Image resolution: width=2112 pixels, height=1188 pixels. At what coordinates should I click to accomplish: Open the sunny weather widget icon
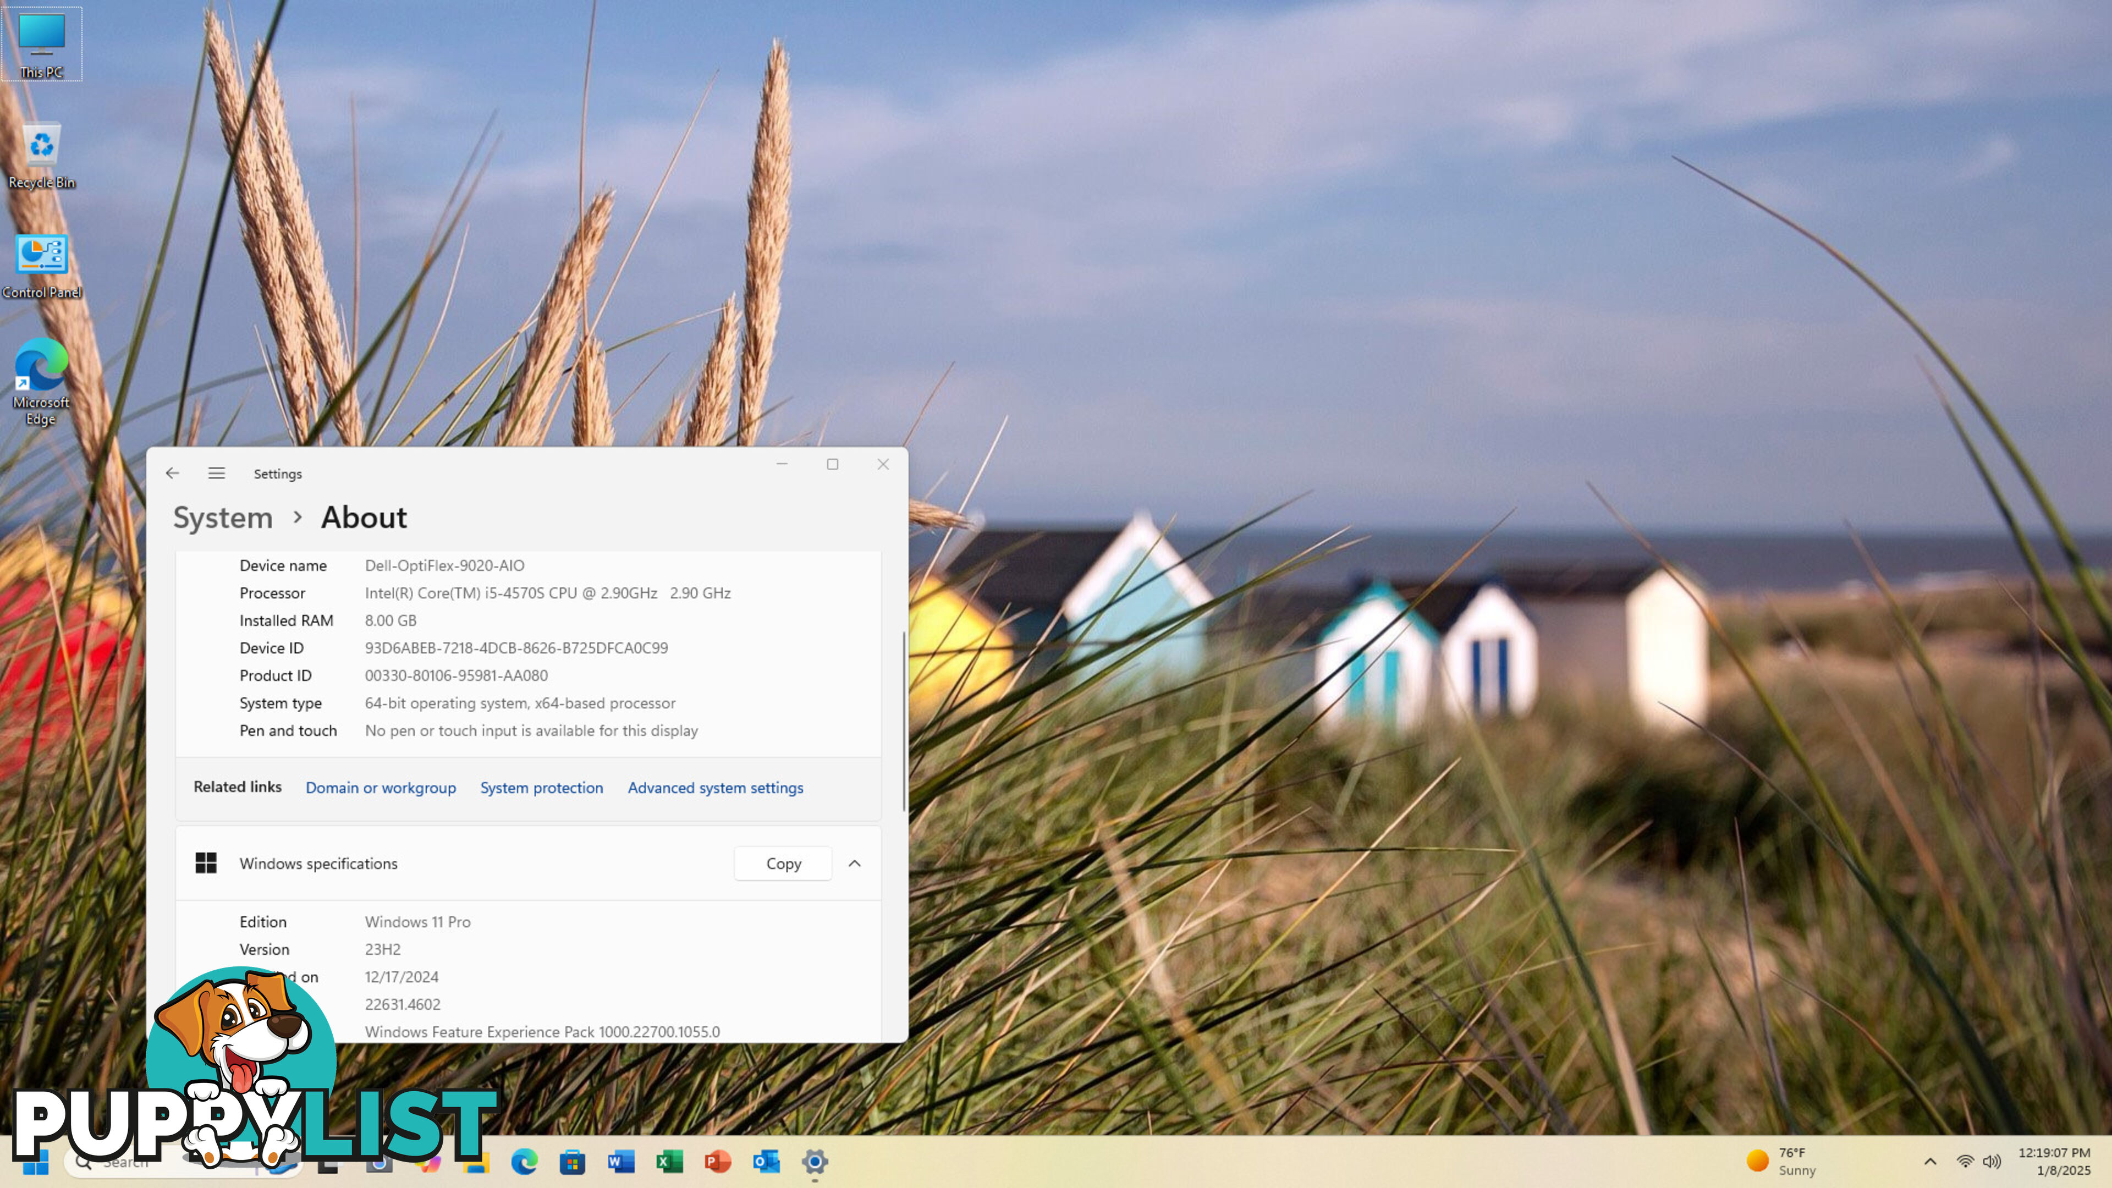point(1758,1161)
